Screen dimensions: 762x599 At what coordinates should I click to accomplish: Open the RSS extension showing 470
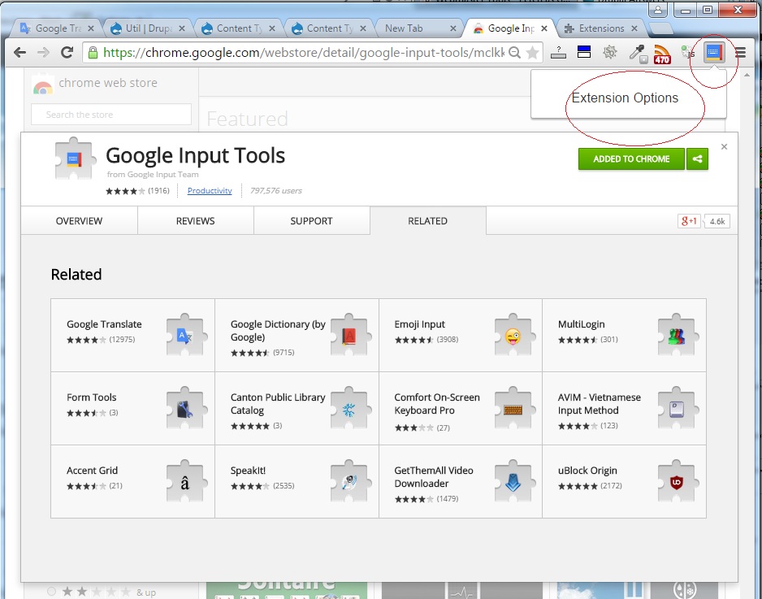tap(662, 54)
